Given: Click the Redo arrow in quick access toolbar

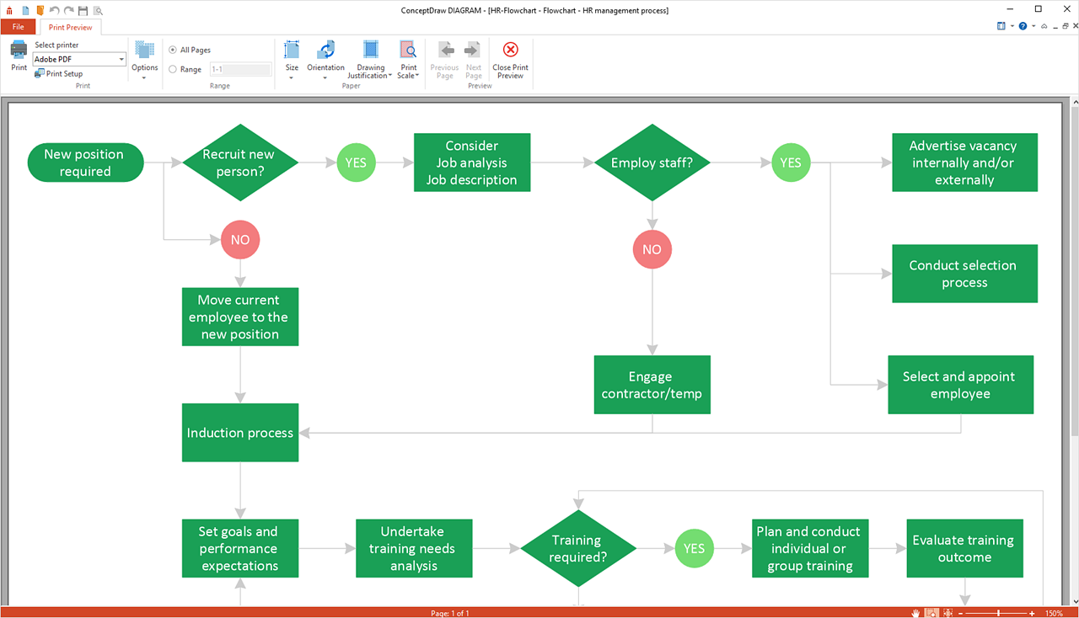Looking at the screenshot, I should click(68, 10).
